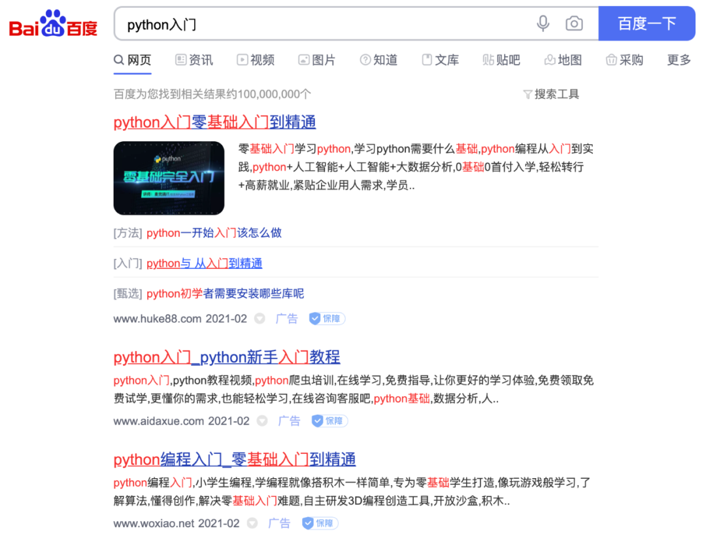Click description text starting 零基础入门学习python
The height and width of the screenshot is (535, 706).
[x=416, y=167]
